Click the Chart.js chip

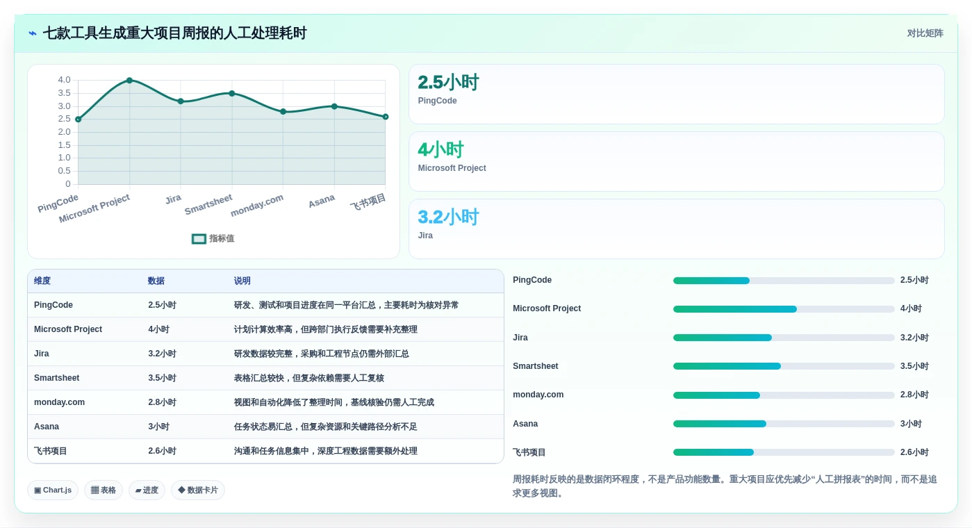(53, 490)
